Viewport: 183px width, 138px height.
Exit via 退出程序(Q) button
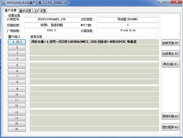tap(171, 127)
